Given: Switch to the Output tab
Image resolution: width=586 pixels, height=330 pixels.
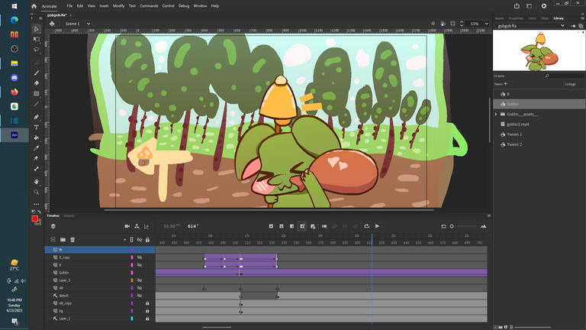Looking at the screenshot, I should pyautogui.click(x=69, y=216).
